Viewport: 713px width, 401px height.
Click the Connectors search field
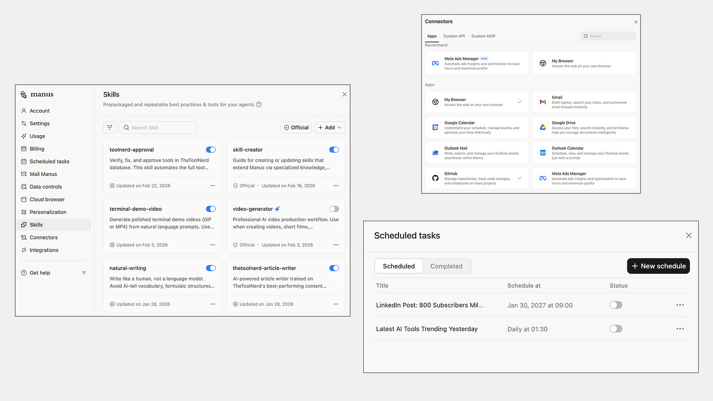pos(608,36)
